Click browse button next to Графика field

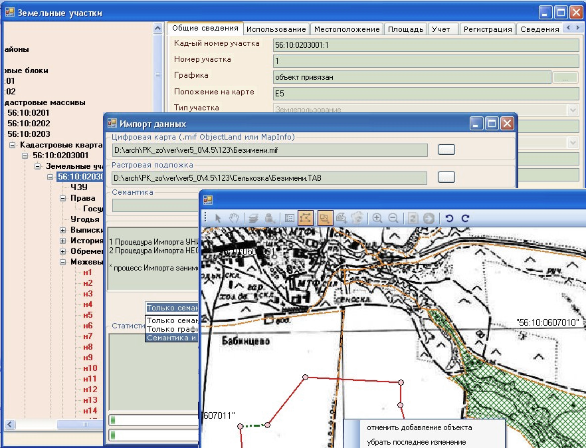[565, 78]
